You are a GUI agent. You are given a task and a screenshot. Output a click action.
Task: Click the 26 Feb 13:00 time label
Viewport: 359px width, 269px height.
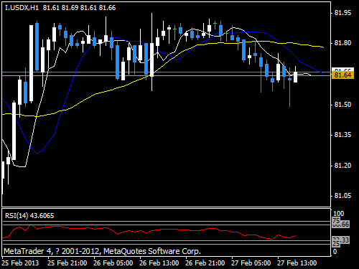tap(159, 263)
